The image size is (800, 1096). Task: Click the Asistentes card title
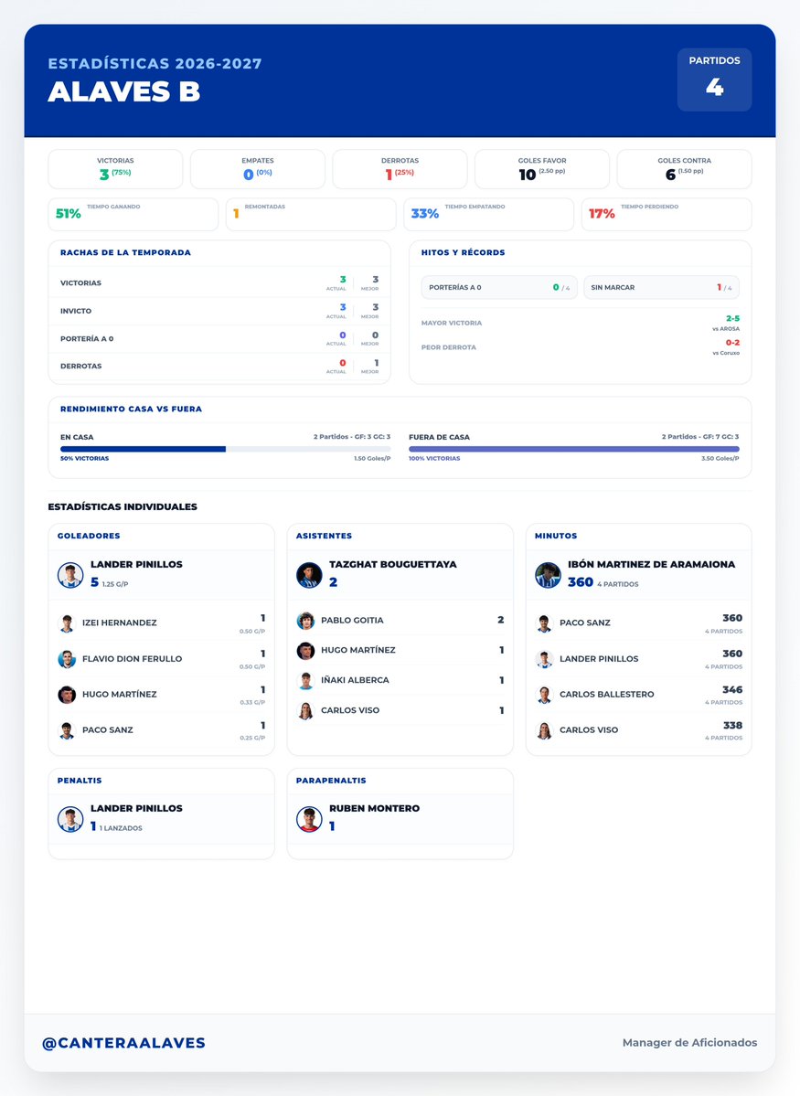324,536
